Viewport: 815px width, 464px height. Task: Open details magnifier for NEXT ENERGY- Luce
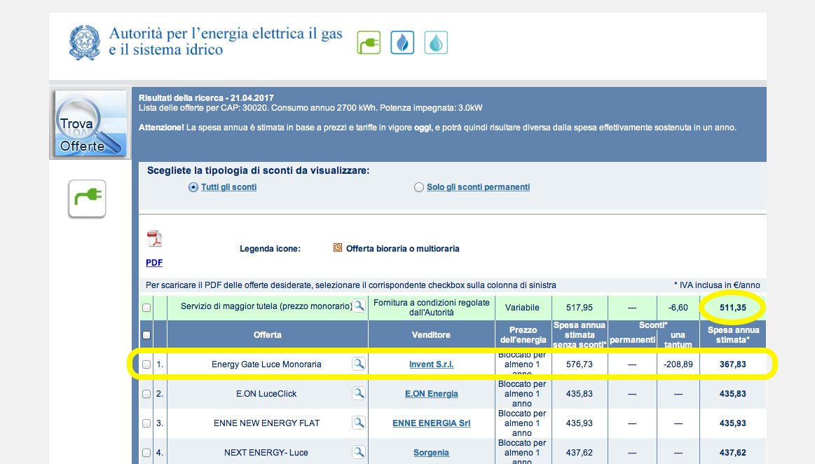tap(359, 452)
